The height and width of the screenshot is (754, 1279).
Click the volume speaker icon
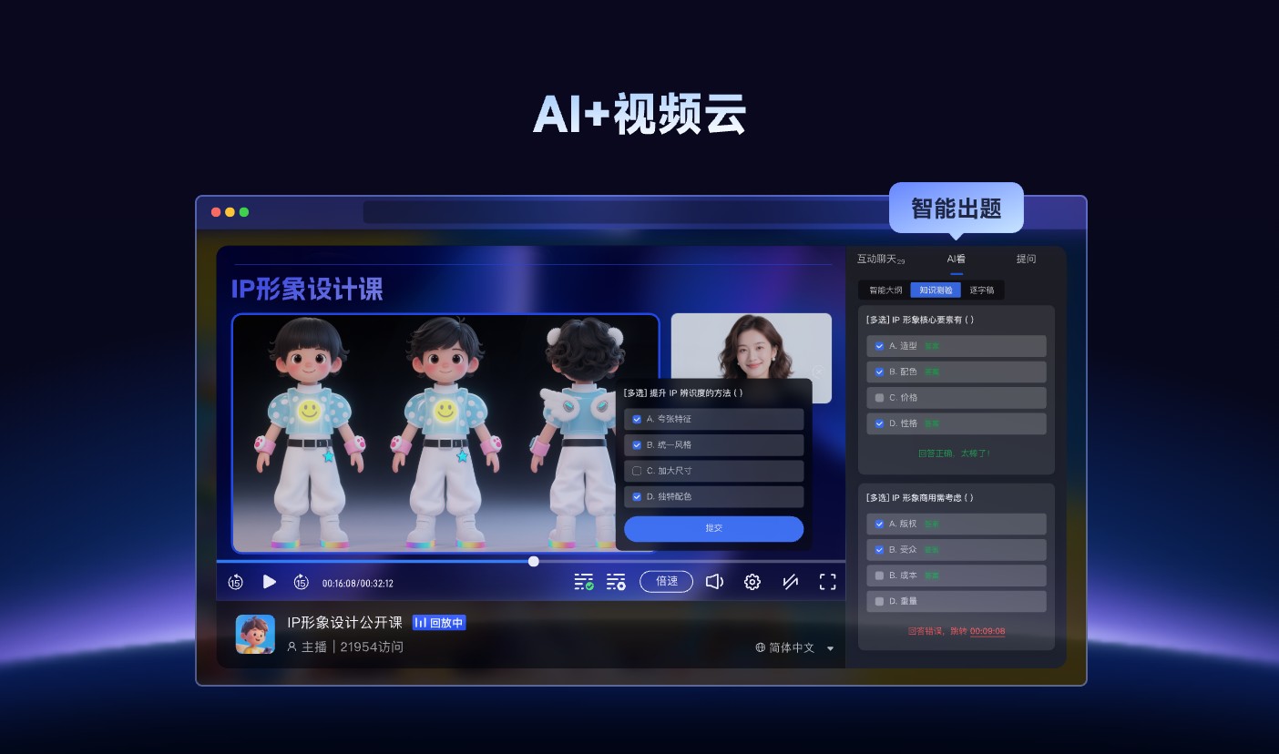click(714, 581)
